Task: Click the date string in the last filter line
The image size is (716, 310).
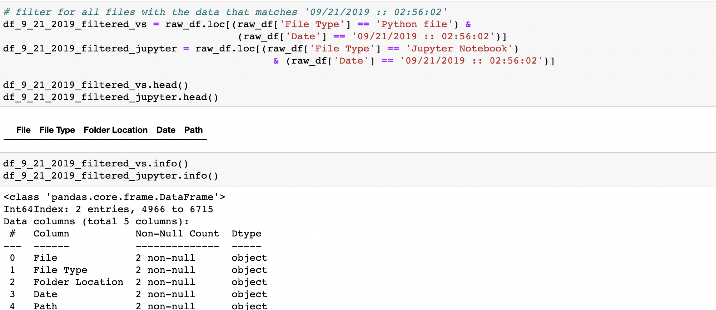Action: 472,61
